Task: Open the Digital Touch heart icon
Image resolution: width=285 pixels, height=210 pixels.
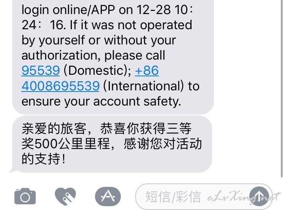Action: coord(65,196)
